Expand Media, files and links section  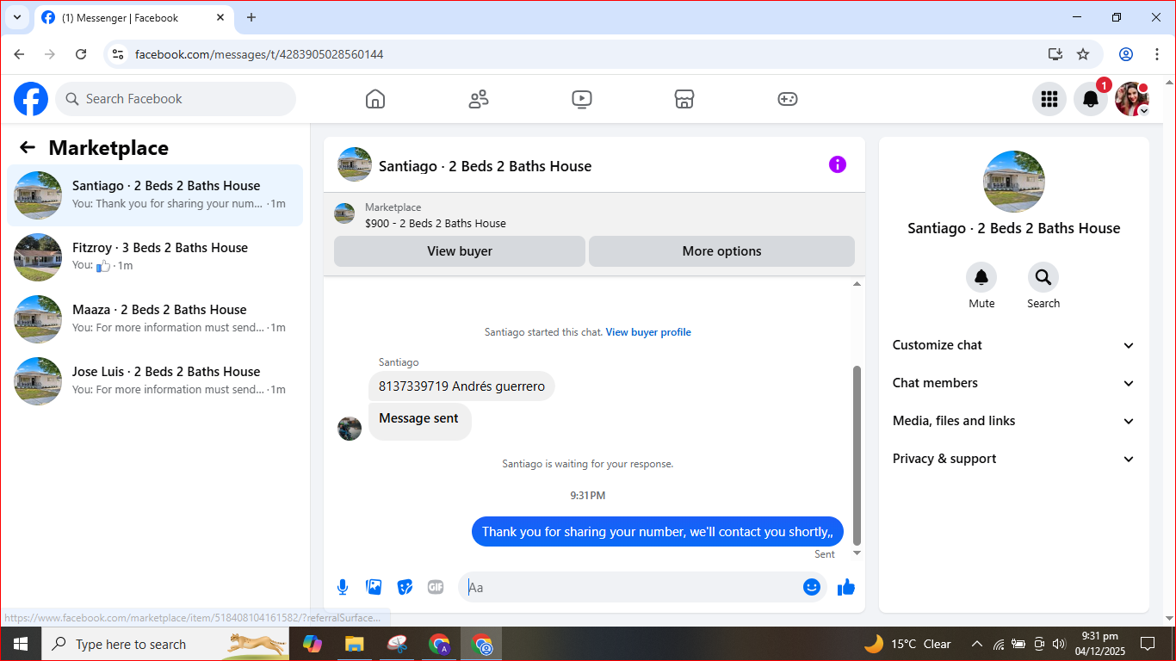pyautogui.click(x=1014, y=421)
